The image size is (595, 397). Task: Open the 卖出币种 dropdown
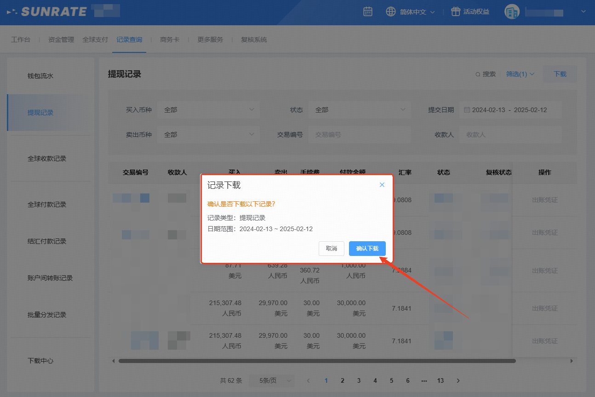208,135
